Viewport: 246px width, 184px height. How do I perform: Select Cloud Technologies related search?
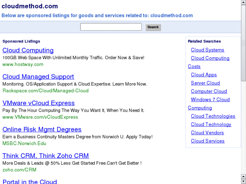pyautogui.click(x=213, y=116)
